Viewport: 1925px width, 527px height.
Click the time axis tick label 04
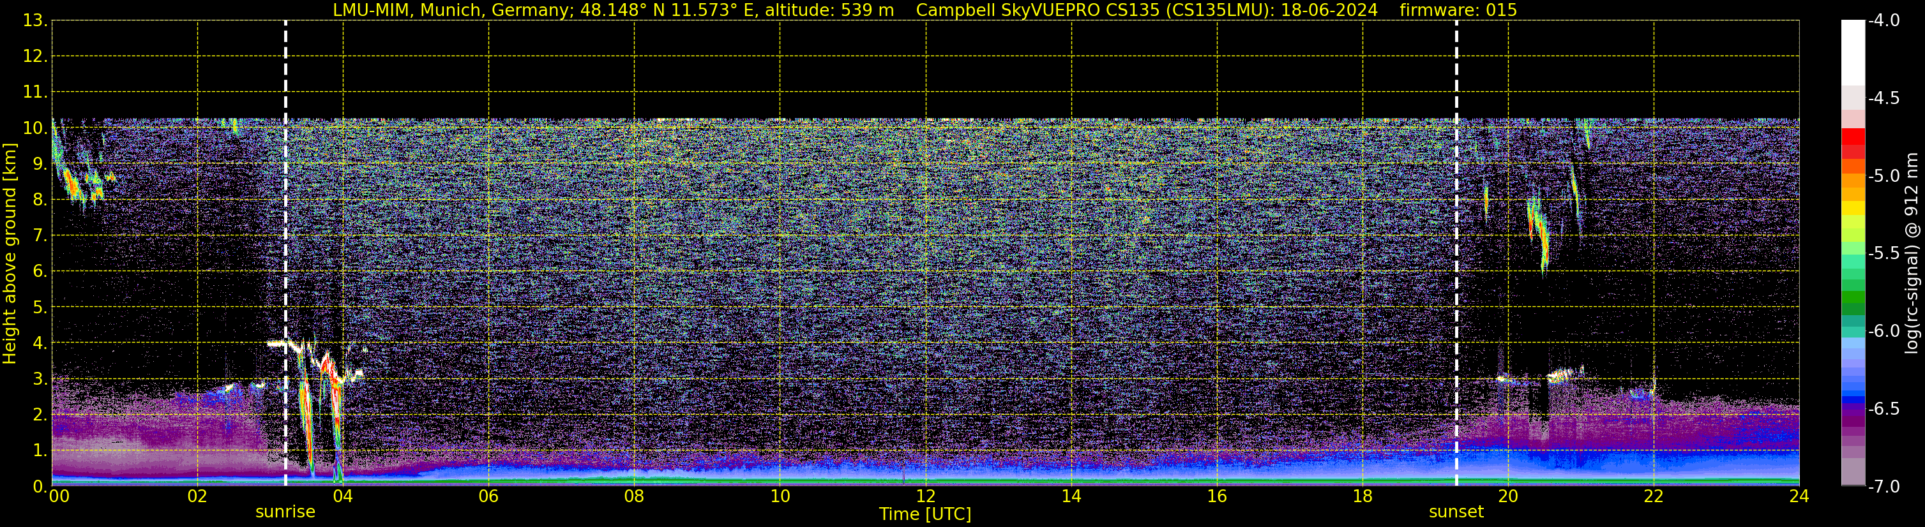click(x=343, y=496)
